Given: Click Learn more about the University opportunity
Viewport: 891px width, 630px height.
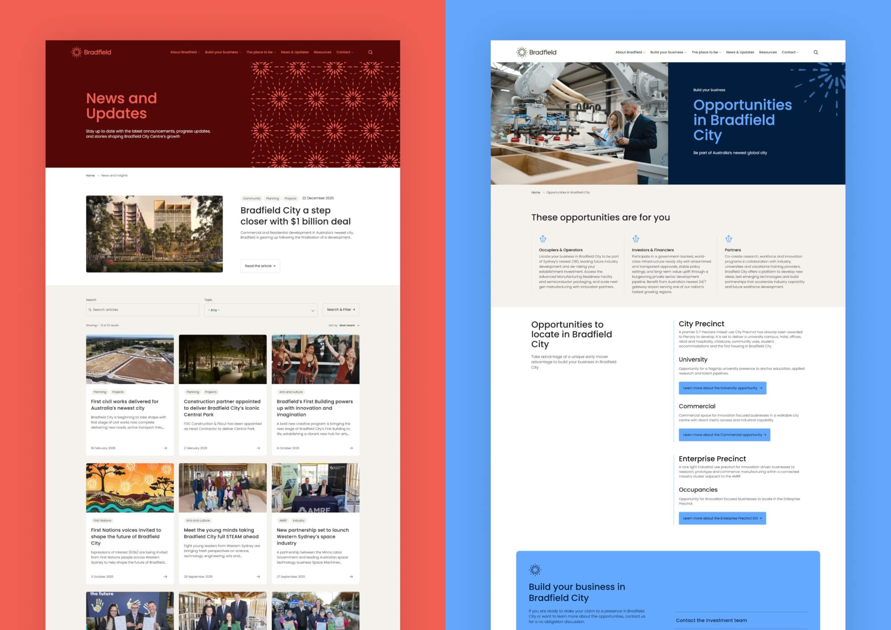Looking at the screenshot, I should click(x=722, y=388).
